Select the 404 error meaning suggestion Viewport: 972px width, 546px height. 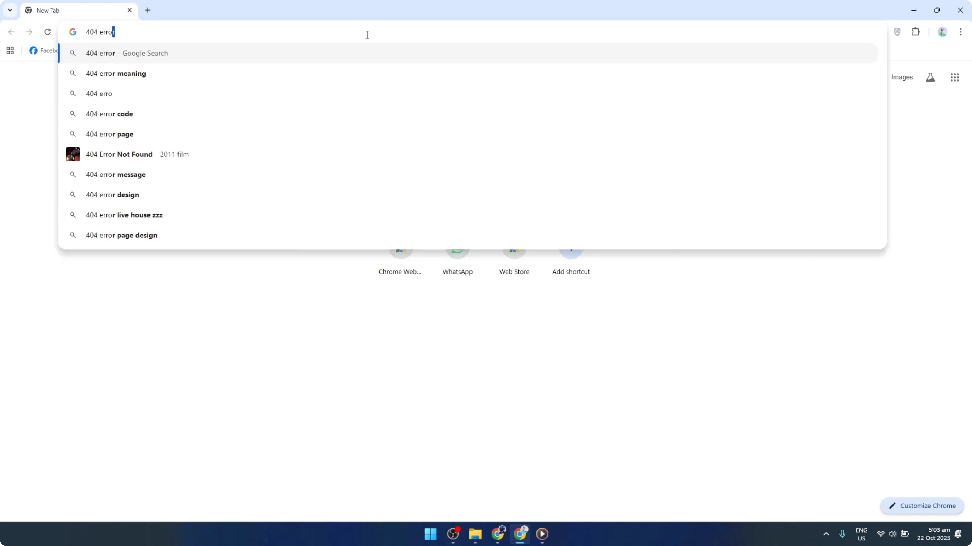pos(115,73)
